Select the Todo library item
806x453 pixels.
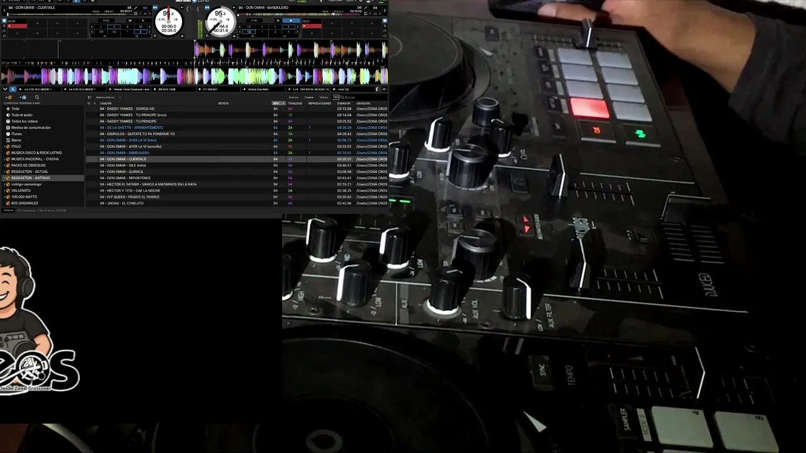coord(15,109)
